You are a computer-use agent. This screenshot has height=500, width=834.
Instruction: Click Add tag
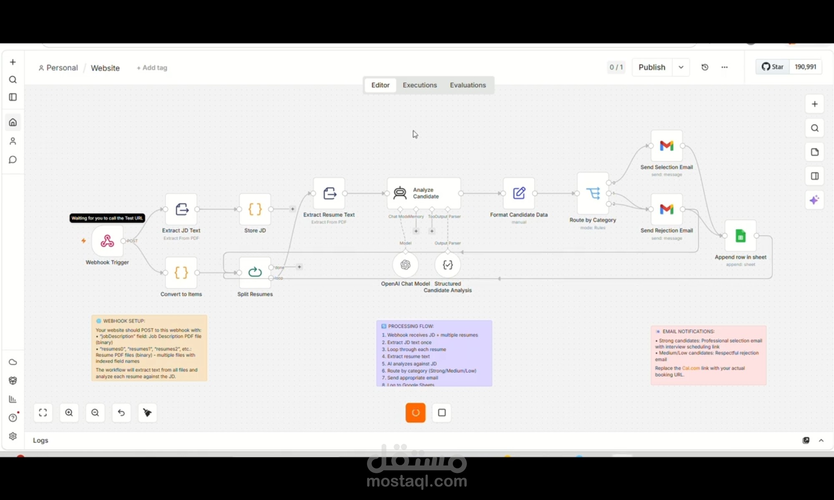coord(152,67)
